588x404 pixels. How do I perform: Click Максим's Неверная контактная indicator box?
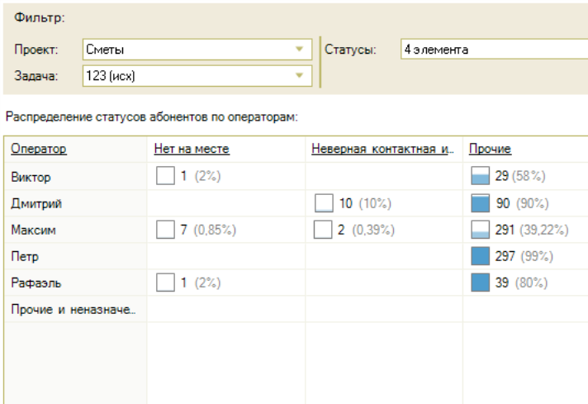pyautogui.click(x=324, y=230)
